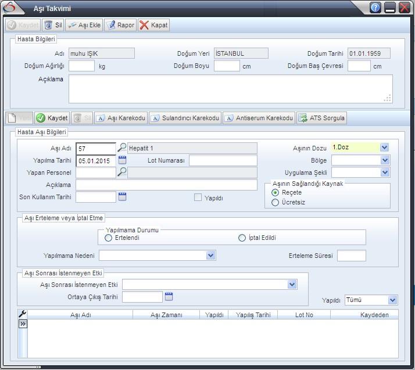
Task: Click the magnifier icon next to Aşı Adı
Action: click(122, 148)
